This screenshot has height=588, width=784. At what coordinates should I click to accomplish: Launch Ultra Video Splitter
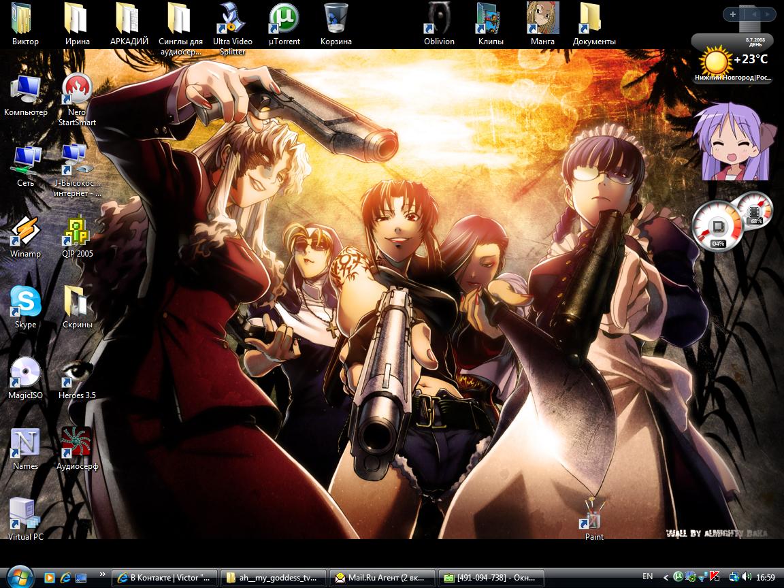233,29
